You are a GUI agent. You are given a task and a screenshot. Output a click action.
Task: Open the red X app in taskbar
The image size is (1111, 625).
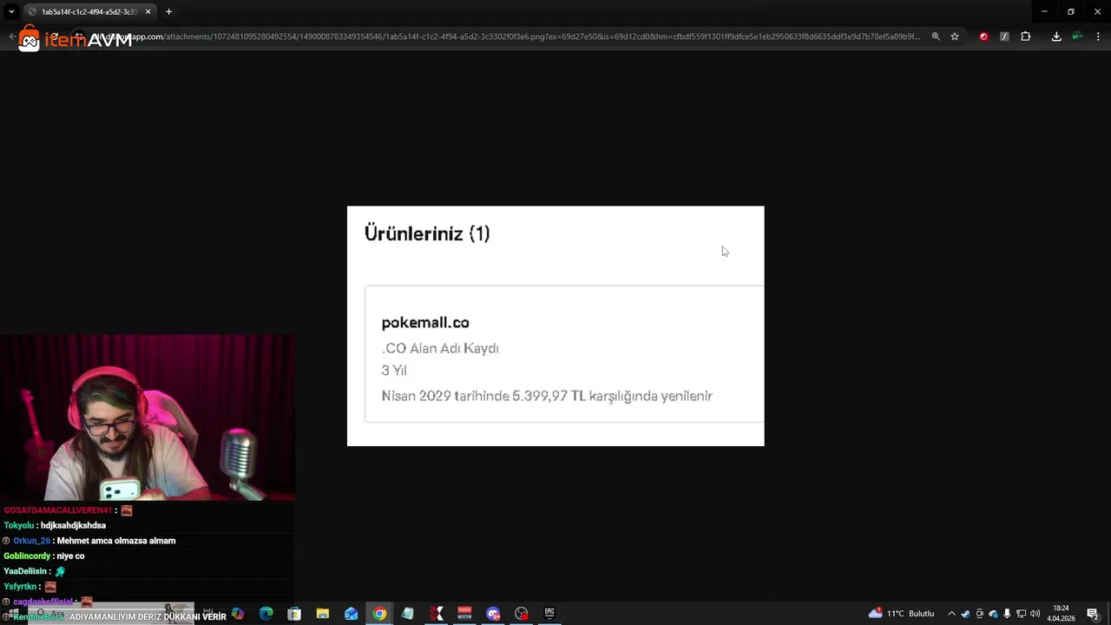pyautogui.click(x=436, y=614)
